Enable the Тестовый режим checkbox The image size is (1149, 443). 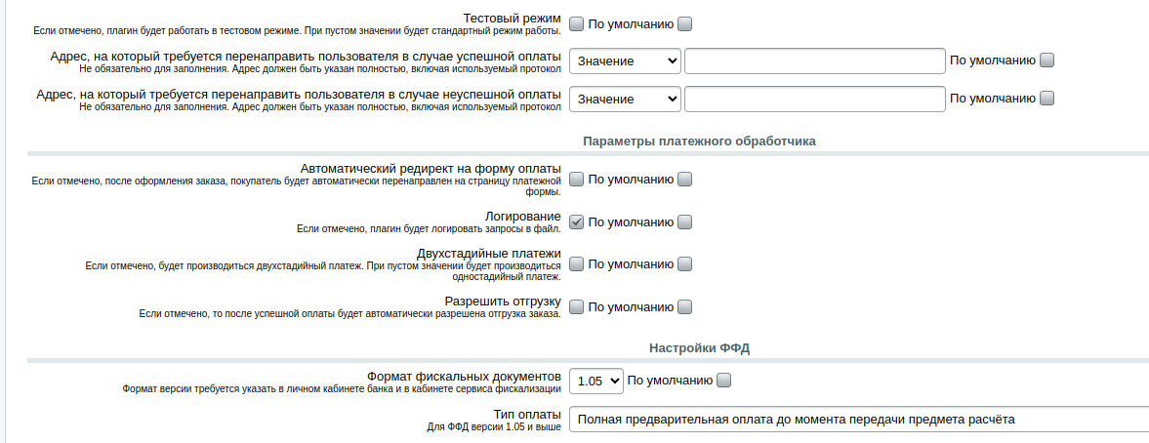click(x=577, y=24)
